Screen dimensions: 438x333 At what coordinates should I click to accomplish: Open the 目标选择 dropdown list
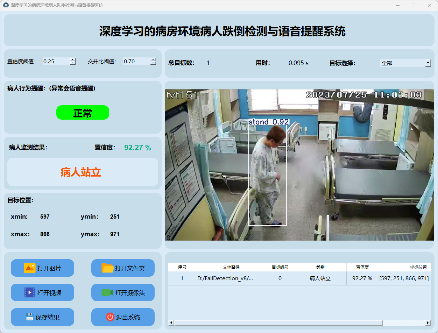click(428, 63)
